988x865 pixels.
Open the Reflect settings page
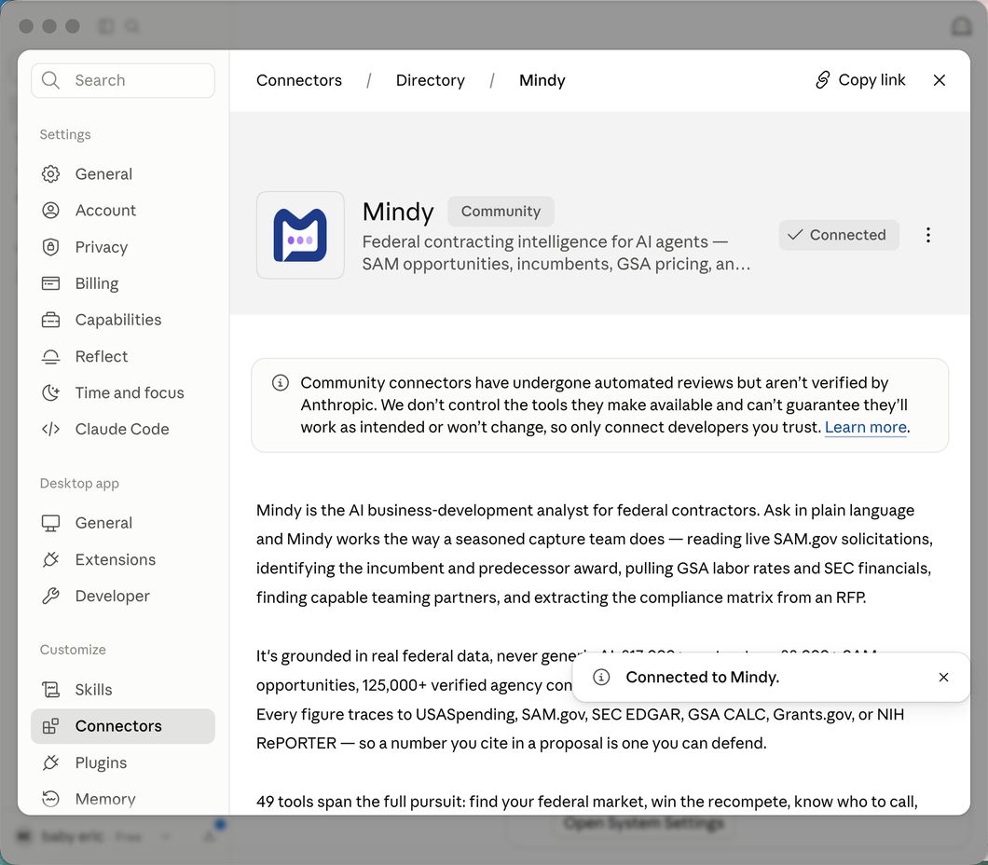coord(123,357)
